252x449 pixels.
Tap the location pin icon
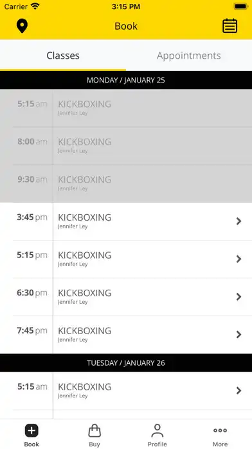pyautogui.click(x=22, y=26)
